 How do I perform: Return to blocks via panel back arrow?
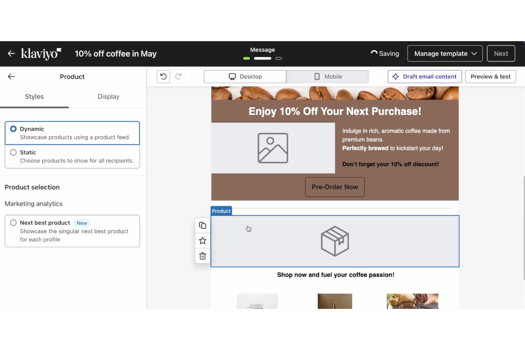[x=11, y=76]
